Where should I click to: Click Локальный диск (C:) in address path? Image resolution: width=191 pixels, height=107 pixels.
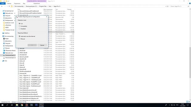click(x=31, y=6)
